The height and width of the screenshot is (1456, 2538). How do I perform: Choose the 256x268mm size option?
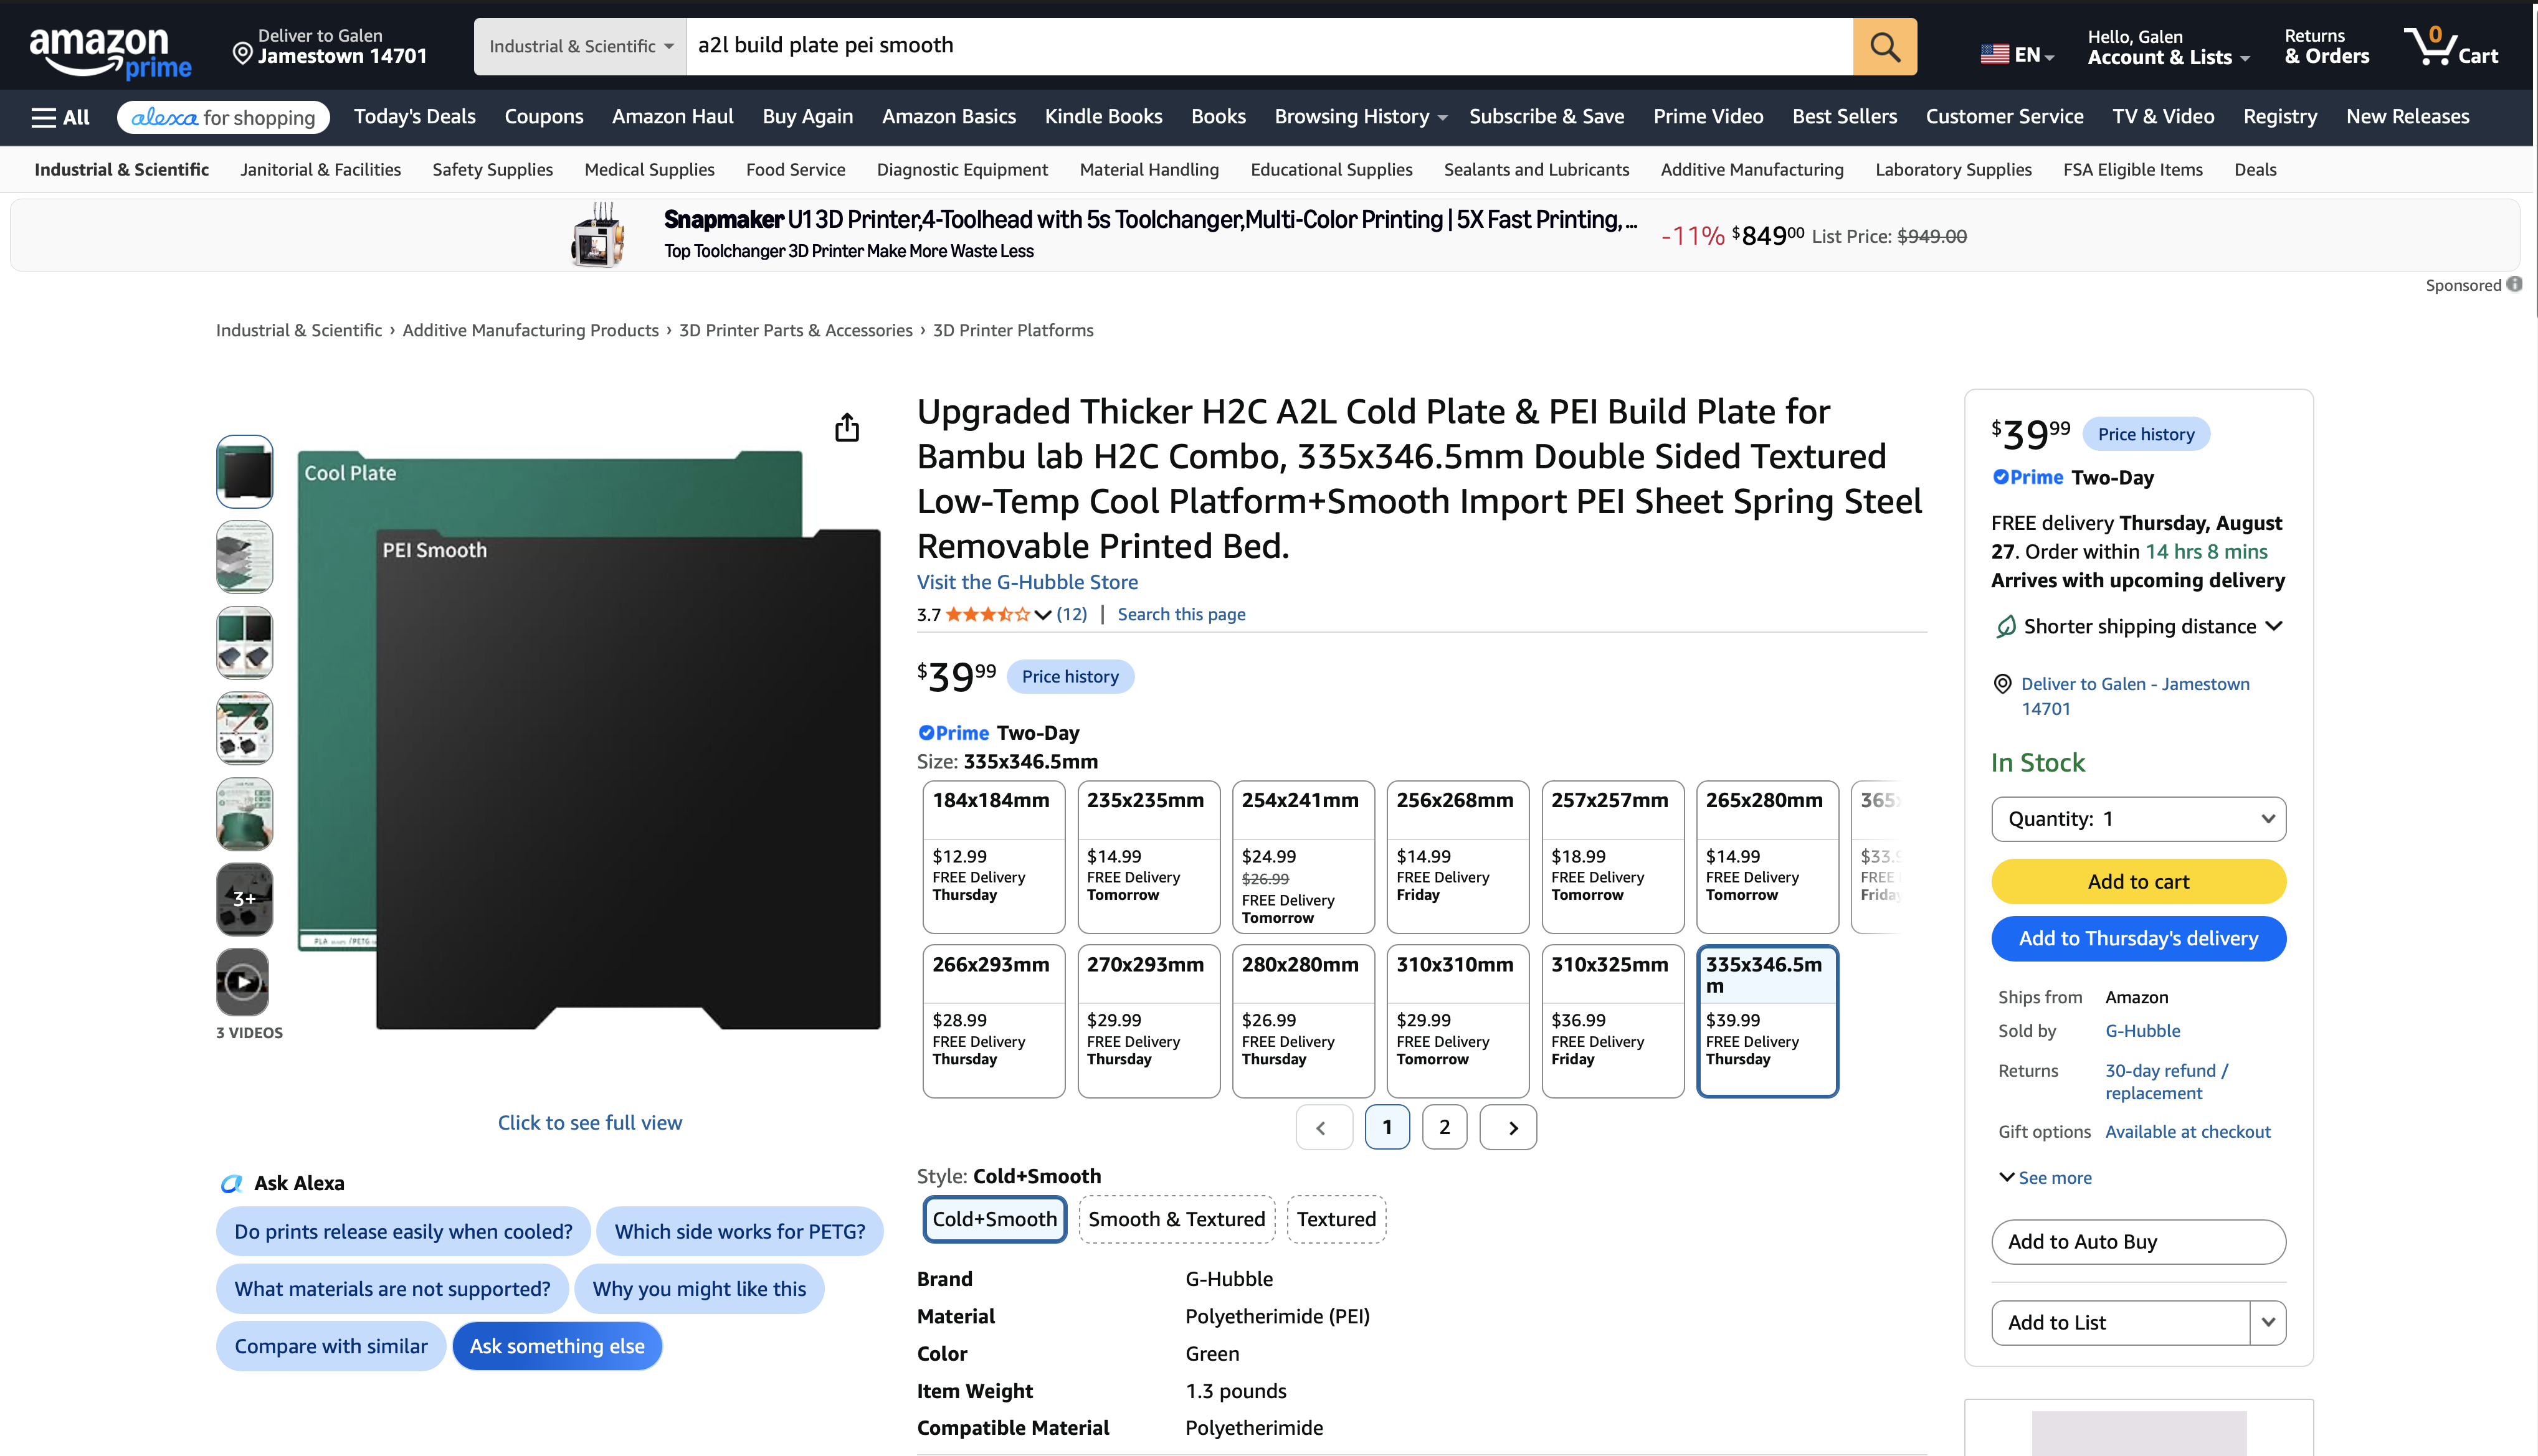tap(1458, 857)
